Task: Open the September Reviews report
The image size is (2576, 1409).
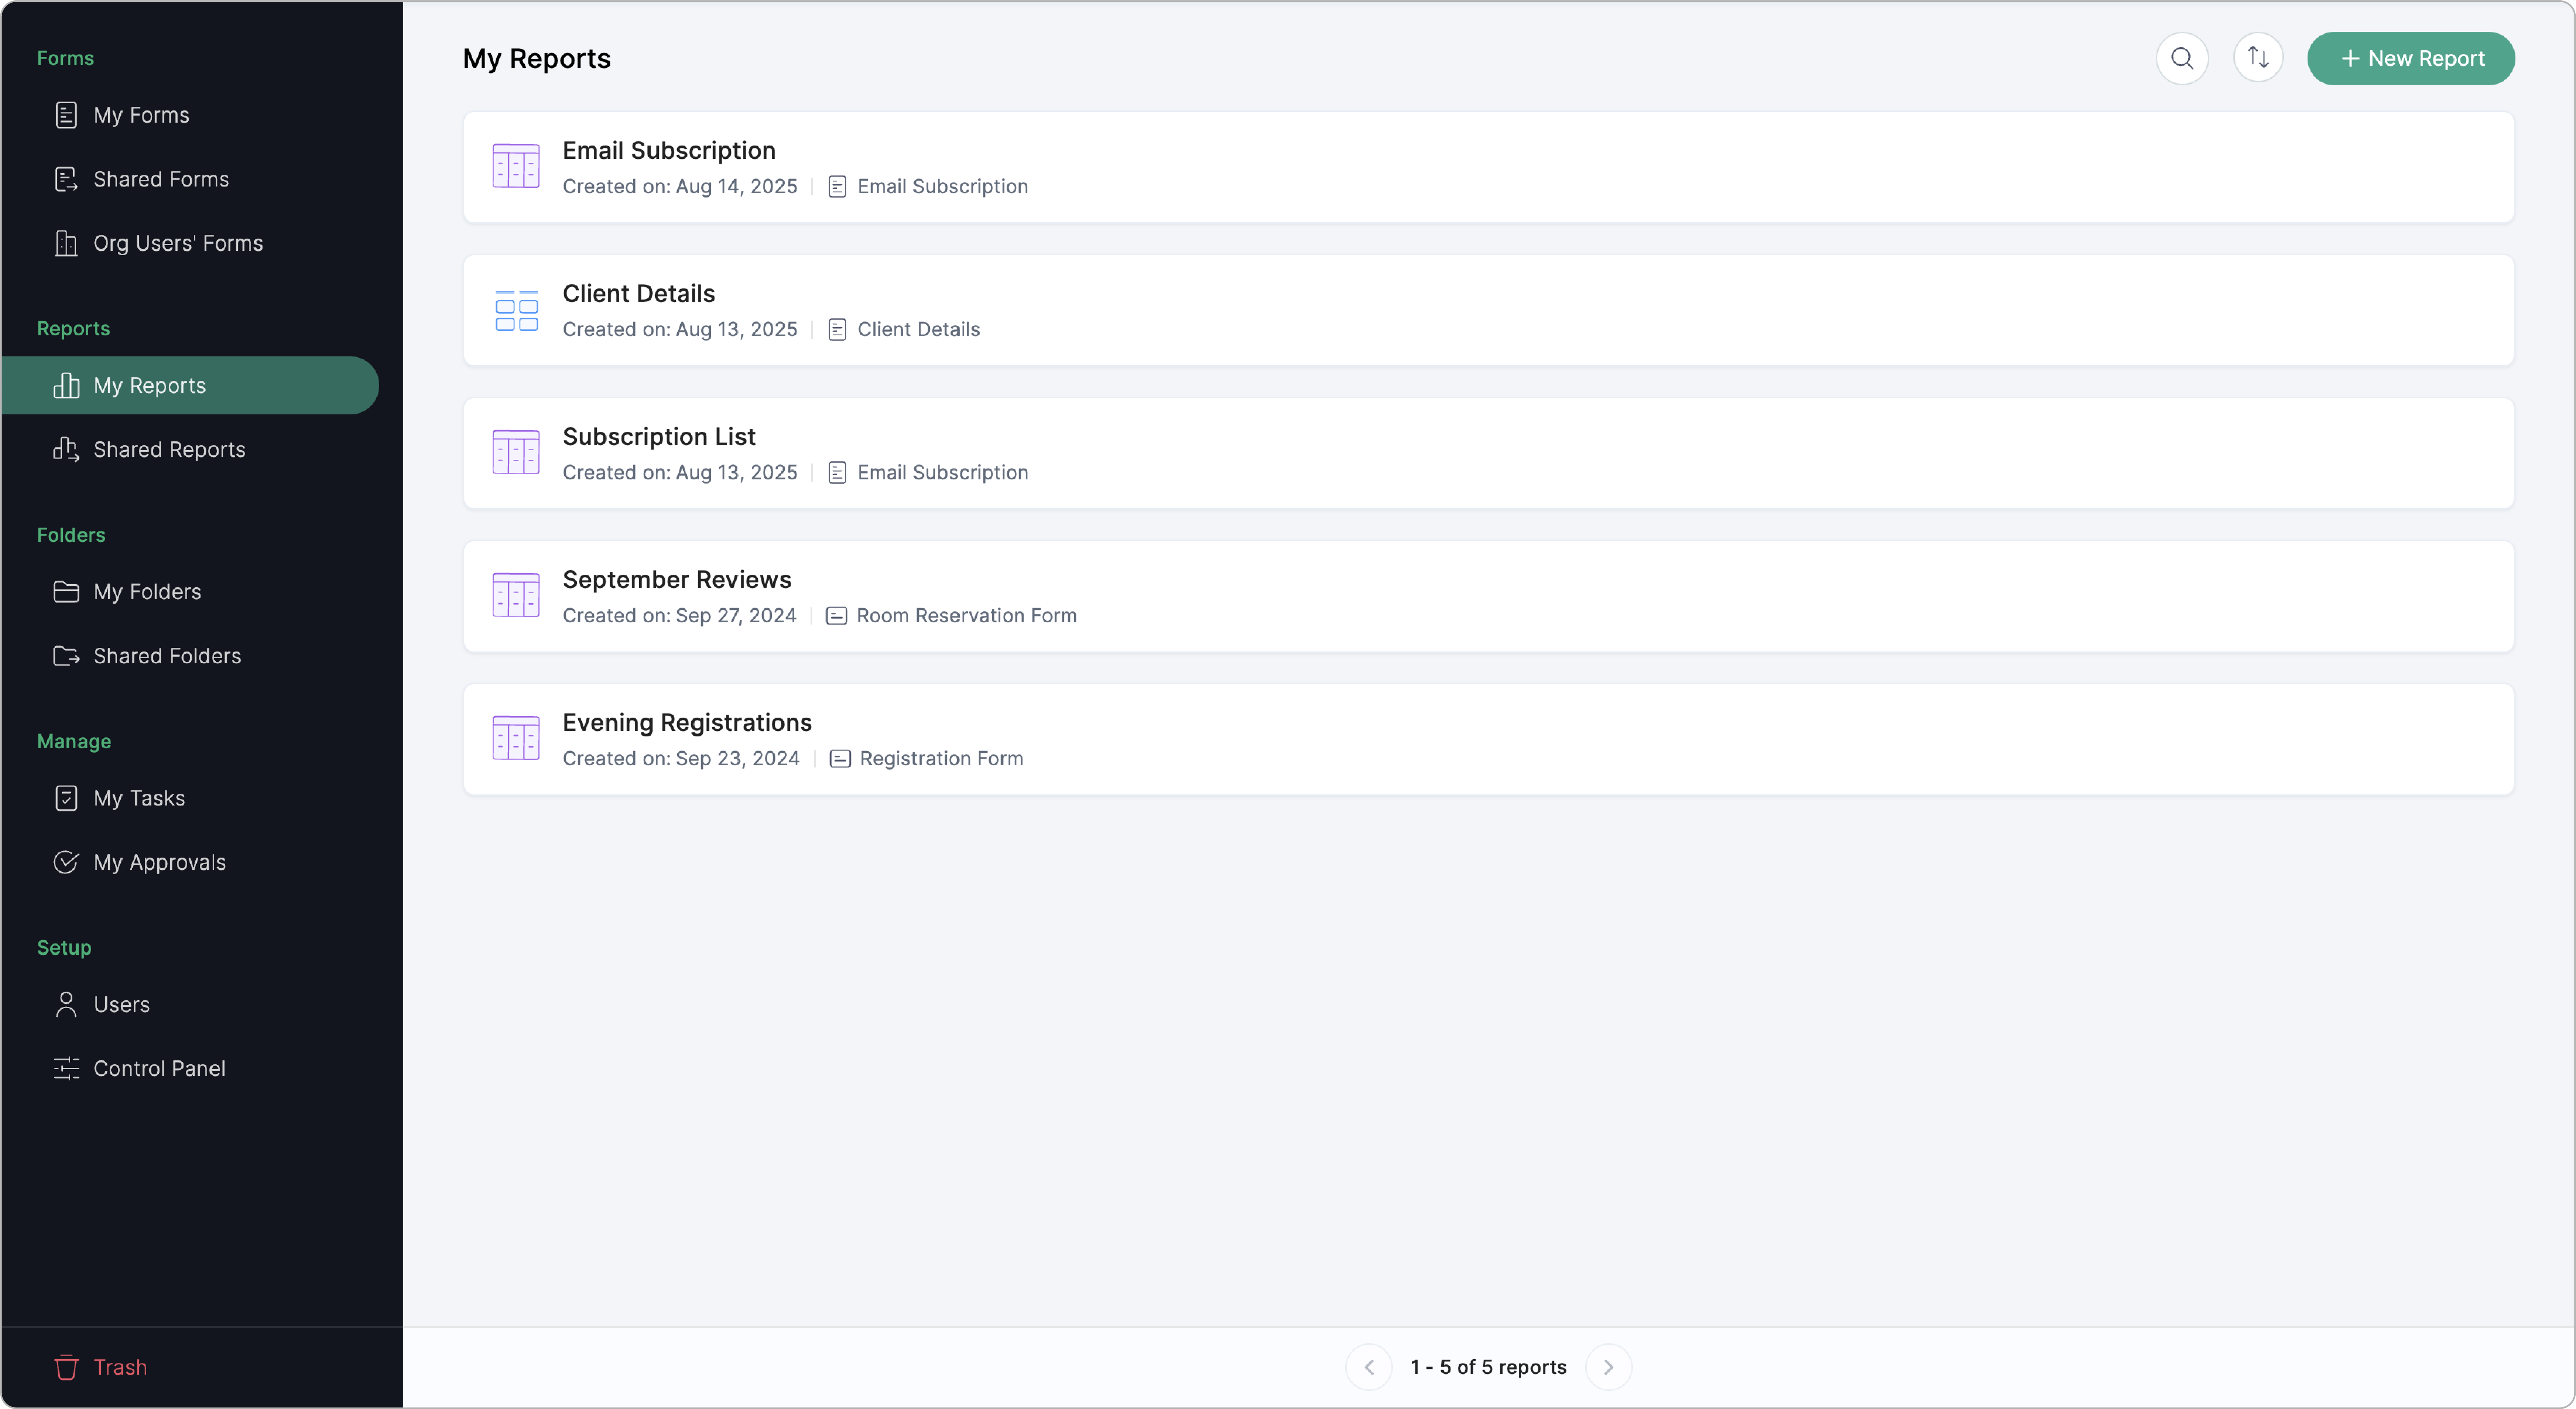Action: click(676, 580)
